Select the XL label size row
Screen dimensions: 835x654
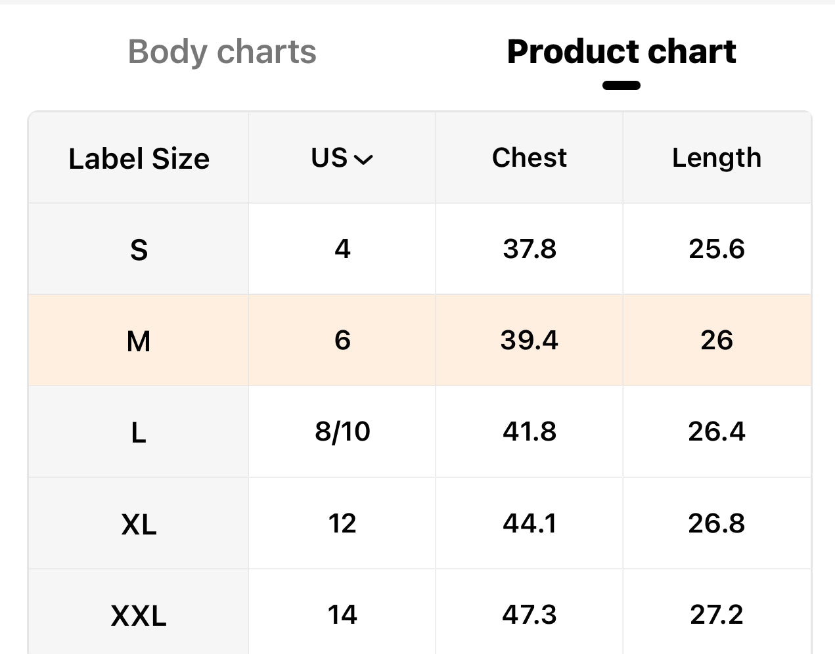coord(139,524)
